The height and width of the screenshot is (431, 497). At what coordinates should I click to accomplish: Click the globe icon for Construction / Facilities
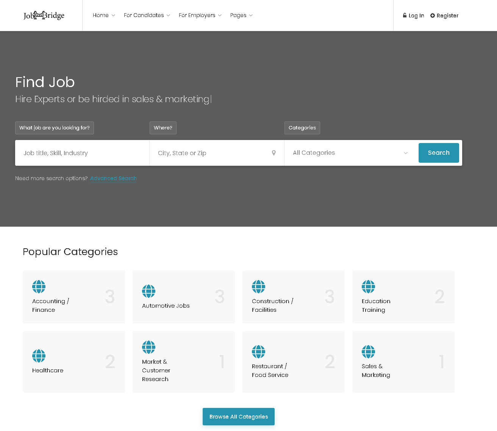click(x=258, y=287)
